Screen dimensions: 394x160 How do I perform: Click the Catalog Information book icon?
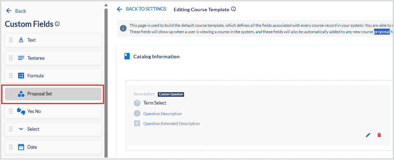point(127,56)
